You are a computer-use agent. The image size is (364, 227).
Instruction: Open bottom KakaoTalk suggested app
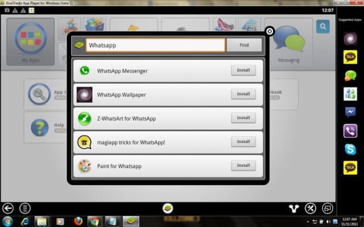(350, 168)
